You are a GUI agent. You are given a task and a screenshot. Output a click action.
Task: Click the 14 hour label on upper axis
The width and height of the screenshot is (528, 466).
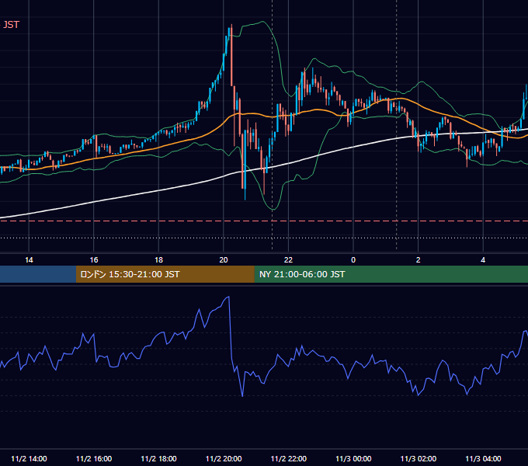pyautogui.click(x=29, y=260)
